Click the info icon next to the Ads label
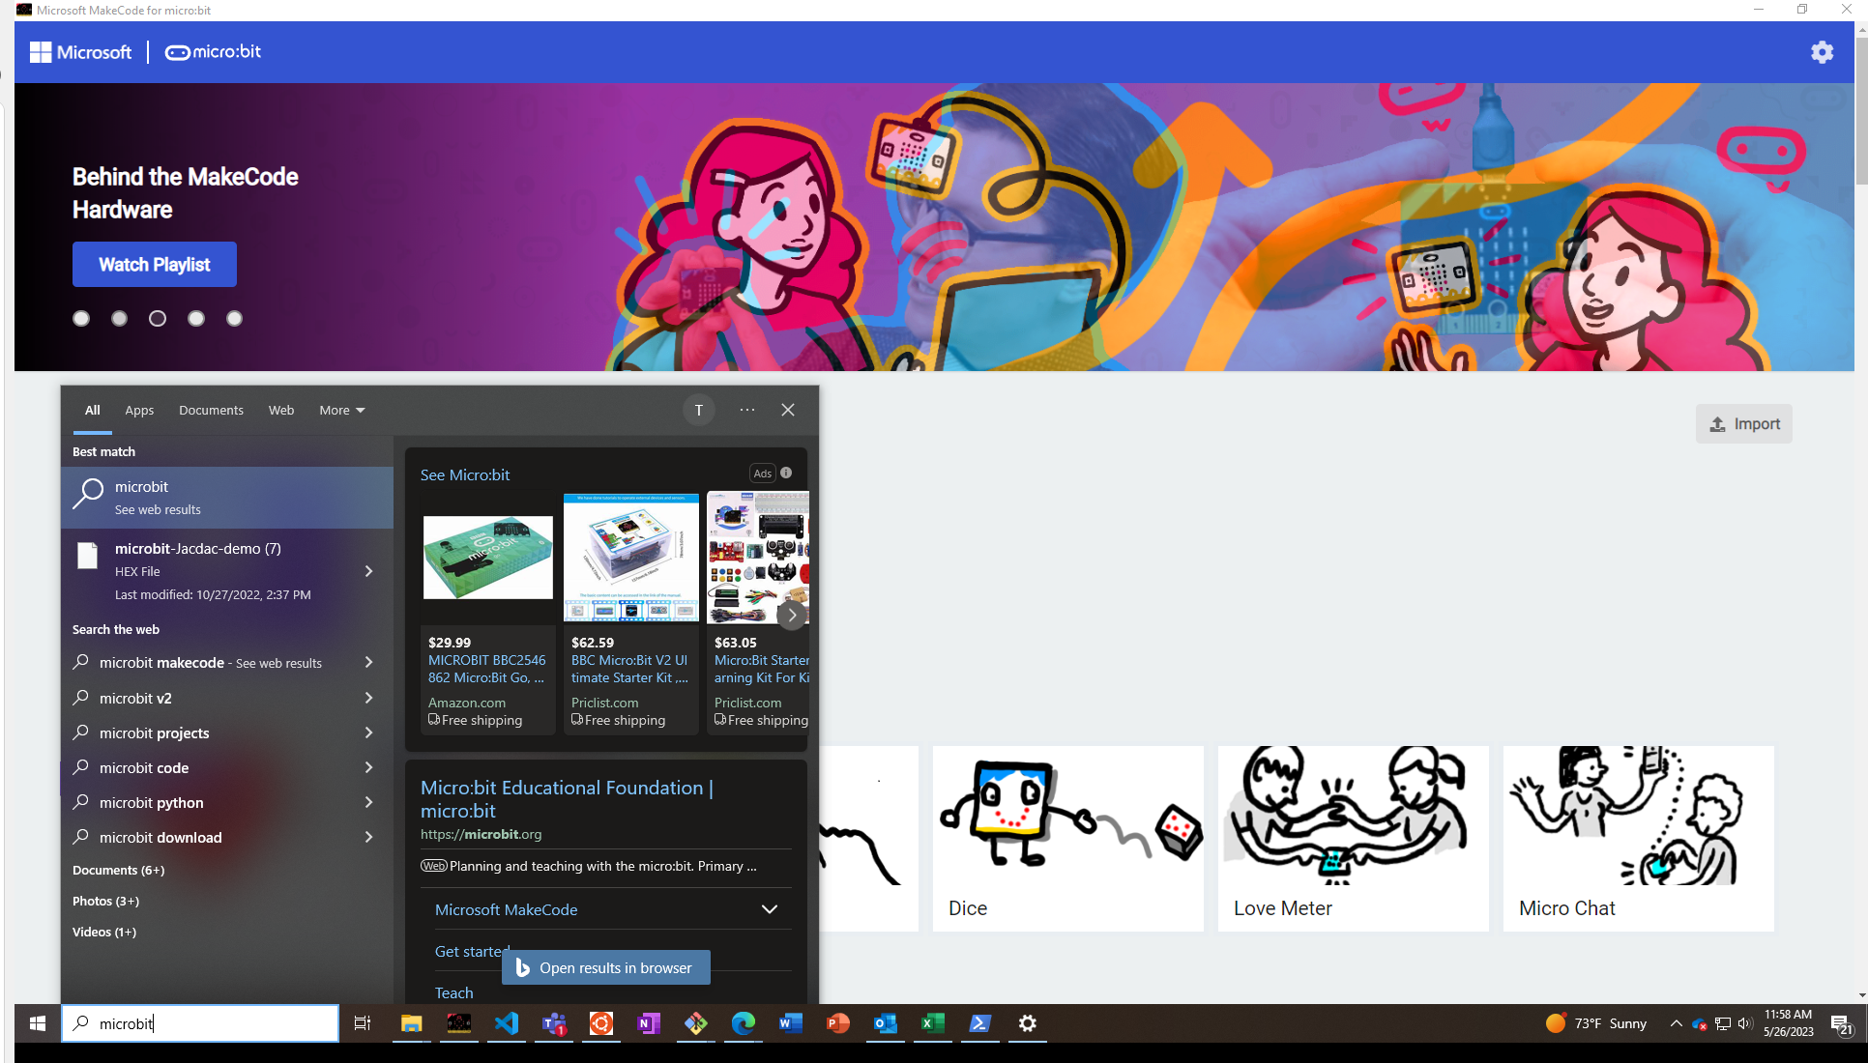 pos(785,473)
